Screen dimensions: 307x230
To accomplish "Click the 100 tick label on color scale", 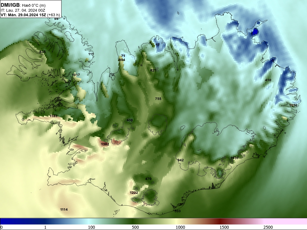I will pos(91,227).
